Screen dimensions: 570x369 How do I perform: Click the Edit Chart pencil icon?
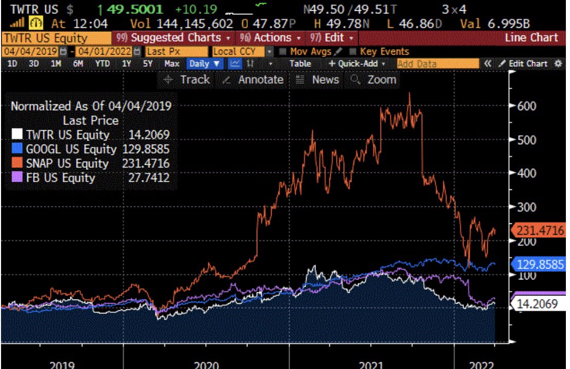pyautogui.click(x=502, y=64)
